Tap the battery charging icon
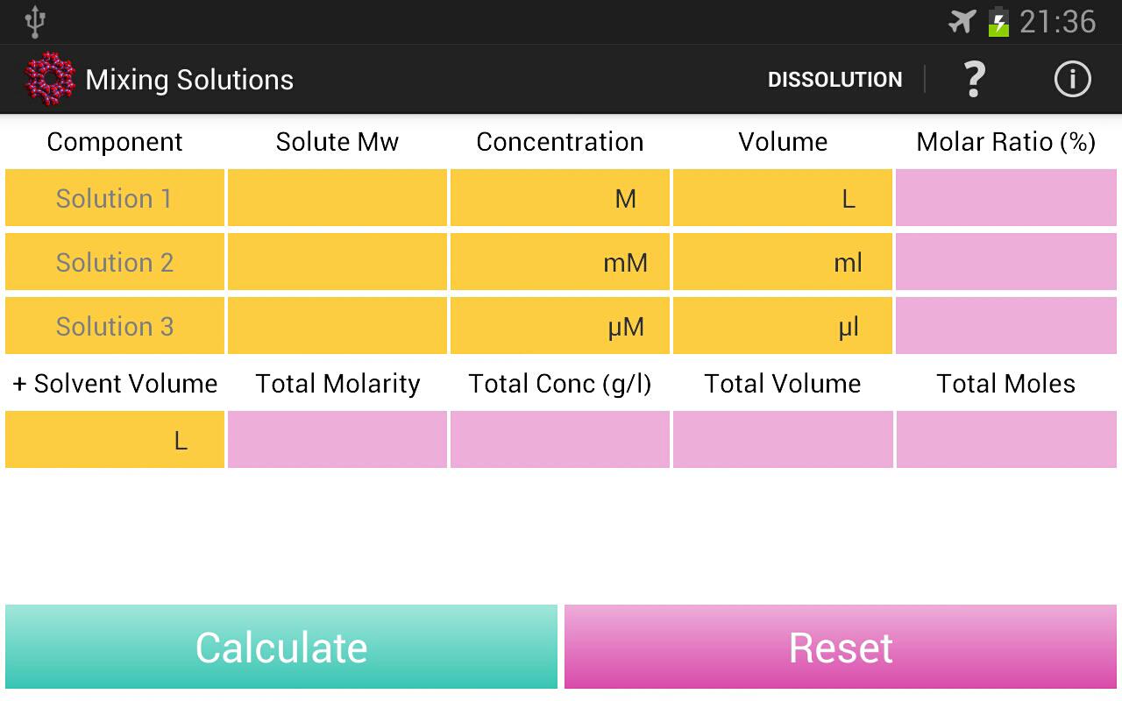Image resolution: width=1122 pixels, height=701 pixels. 998,22
